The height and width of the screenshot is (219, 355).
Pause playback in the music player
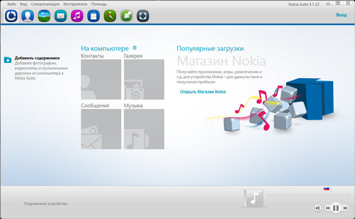[x=336, y=207]
